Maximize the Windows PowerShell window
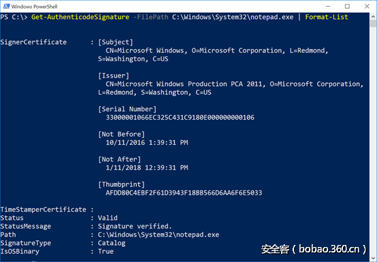This screenshot has width=377, height=262. [x=347, y=6]
